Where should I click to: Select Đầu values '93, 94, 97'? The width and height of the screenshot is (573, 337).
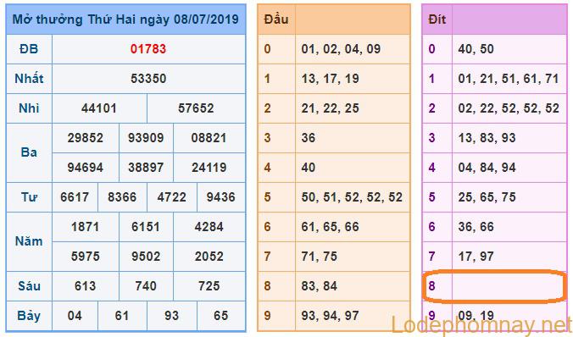331,316
